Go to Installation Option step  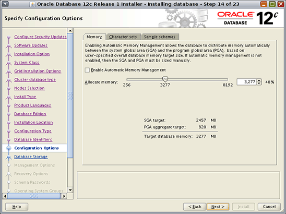tap(32, 54)
